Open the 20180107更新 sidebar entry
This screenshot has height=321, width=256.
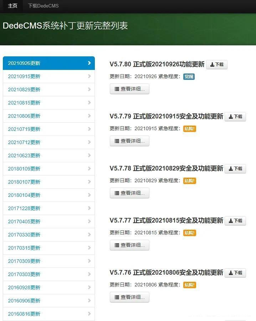pyautogui.click(x=49, y=182)
